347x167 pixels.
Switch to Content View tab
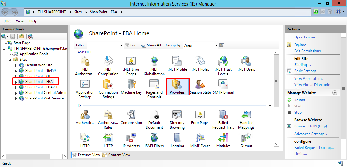click(116, 155)
